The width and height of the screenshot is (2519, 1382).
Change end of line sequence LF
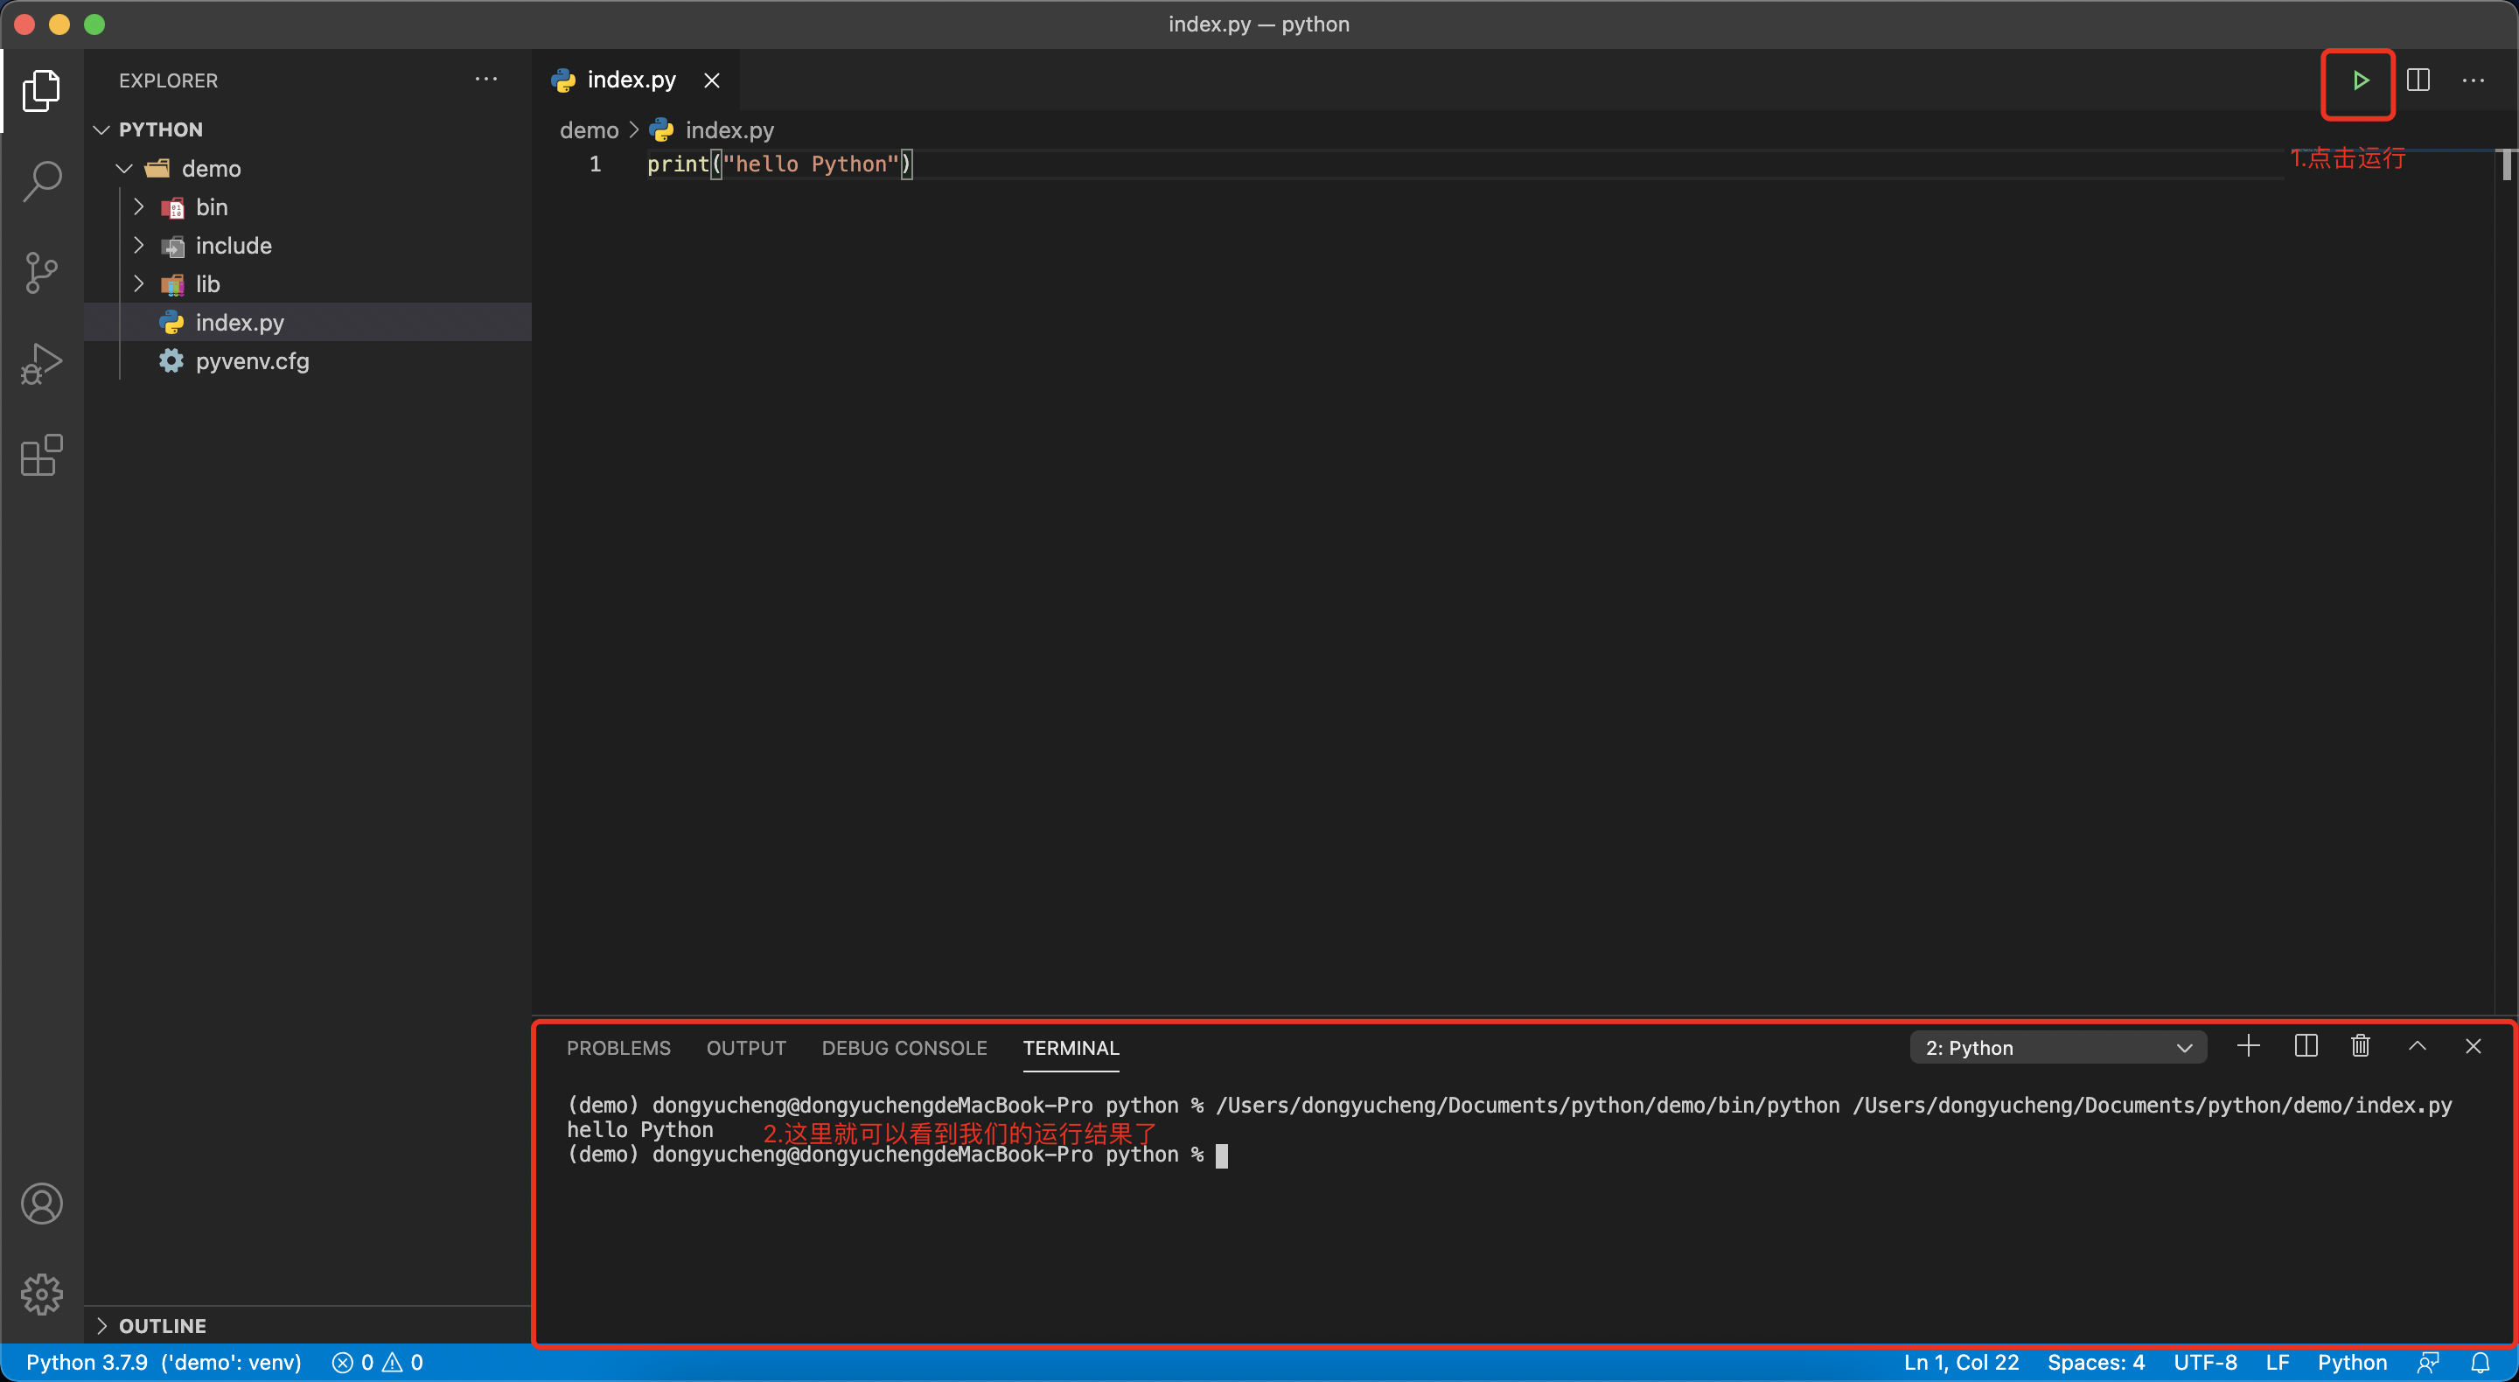(x=2277, y=1363)
